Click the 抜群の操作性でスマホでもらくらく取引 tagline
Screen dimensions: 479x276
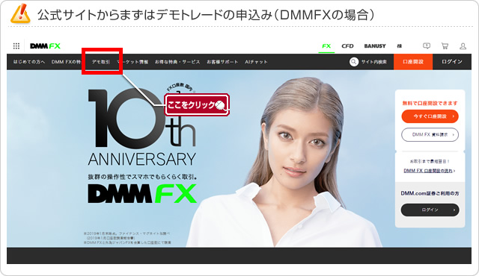[142, 177]
